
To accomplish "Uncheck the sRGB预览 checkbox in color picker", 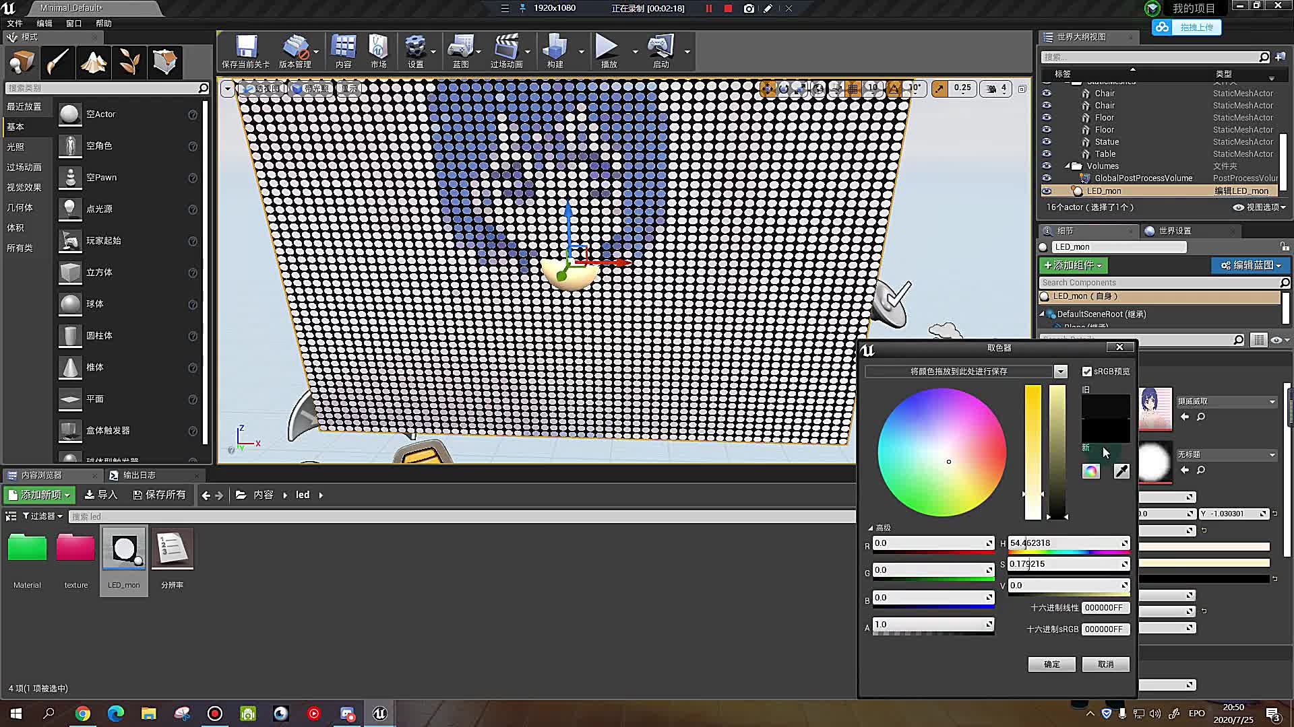I will click(1088, 371).
